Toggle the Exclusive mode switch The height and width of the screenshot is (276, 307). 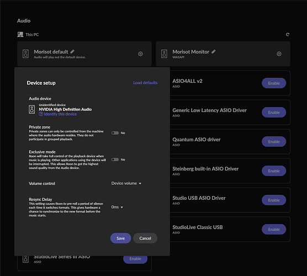(x=115, y=160)
